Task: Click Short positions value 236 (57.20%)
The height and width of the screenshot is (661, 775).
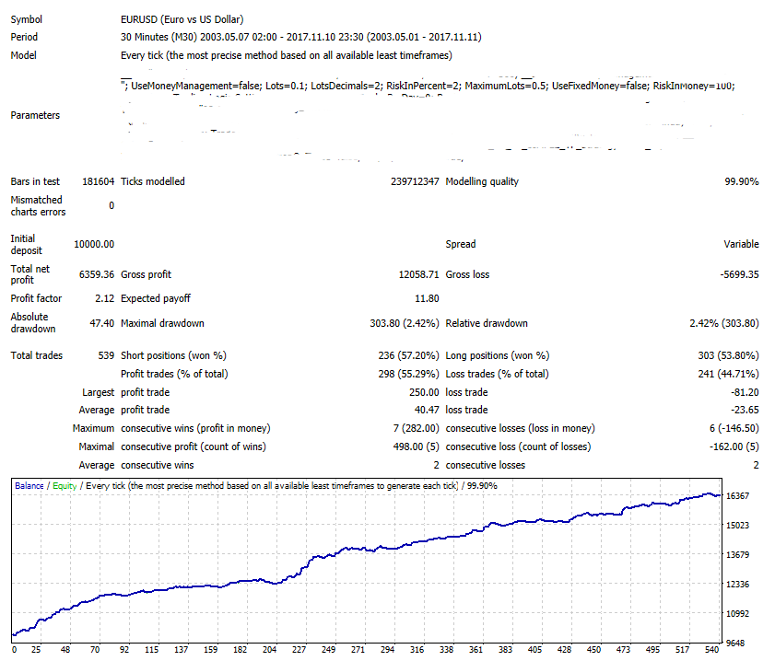Action: click(x=408, y=355)
